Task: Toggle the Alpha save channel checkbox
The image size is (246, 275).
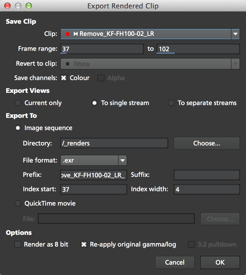Action: tap(101, 78)
